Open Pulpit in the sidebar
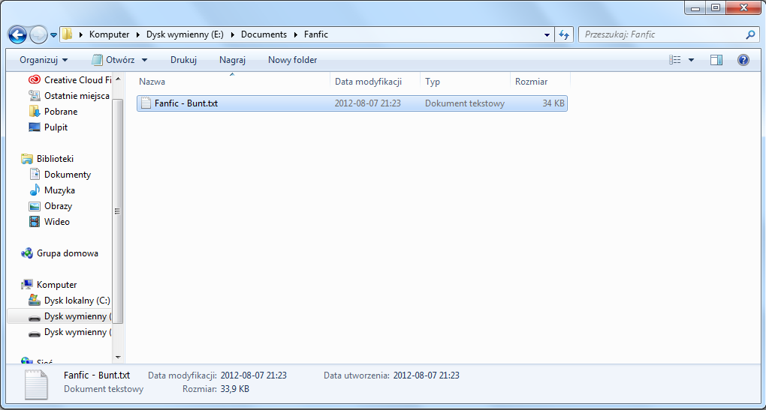This screenshot has width=766, height=410. pyautogui.click(x=56, y=127)
